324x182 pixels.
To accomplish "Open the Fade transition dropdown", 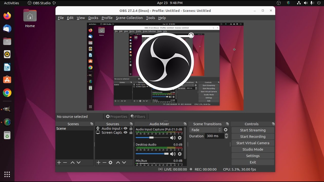I will tap(206, 130).
